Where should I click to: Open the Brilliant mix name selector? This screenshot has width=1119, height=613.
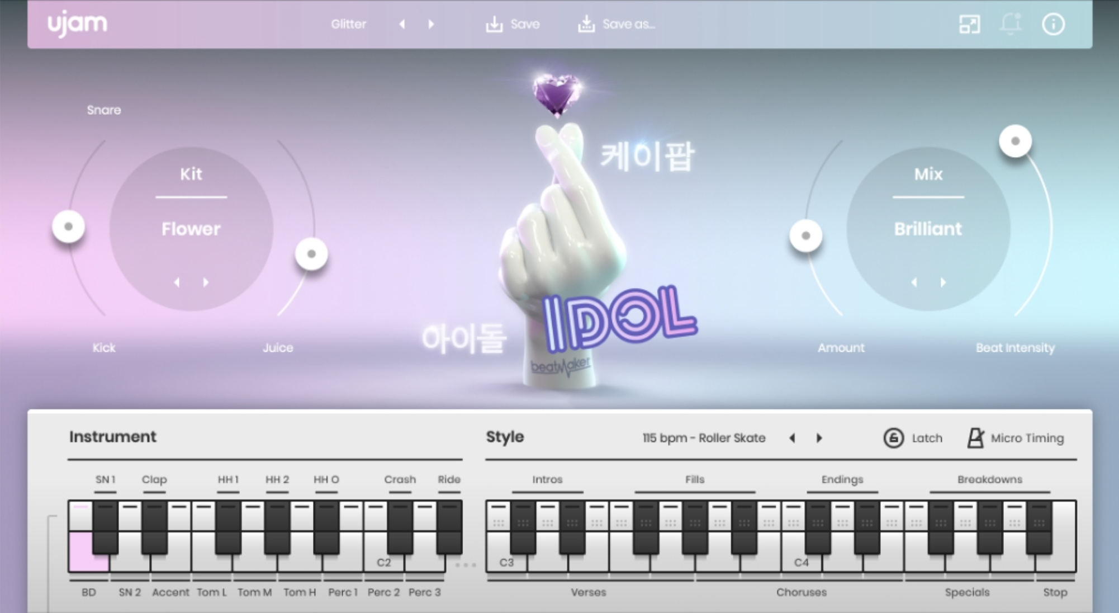click(928, 229)
